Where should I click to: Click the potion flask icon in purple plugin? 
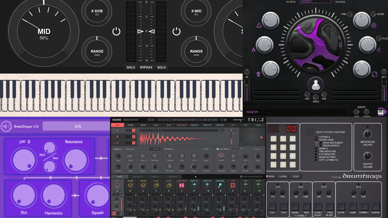pyautogui.click(x=316, y=85)
